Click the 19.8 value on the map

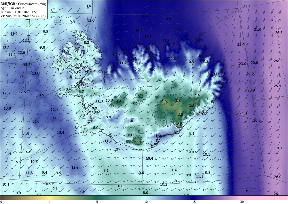pos(249,191)
